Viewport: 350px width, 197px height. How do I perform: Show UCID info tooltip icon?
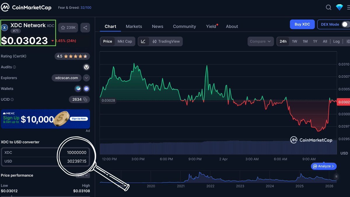coord(12,100)
